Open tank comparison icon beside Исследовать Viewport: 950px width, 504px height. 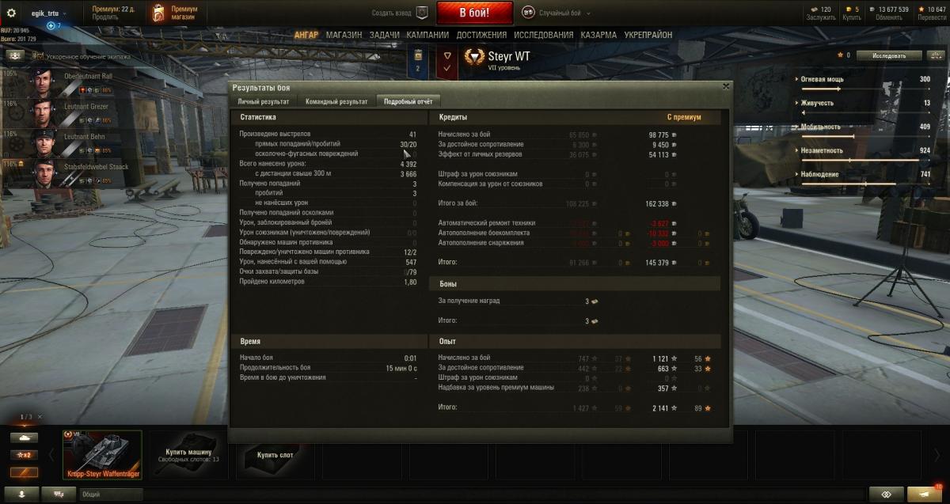coord(936,55)
